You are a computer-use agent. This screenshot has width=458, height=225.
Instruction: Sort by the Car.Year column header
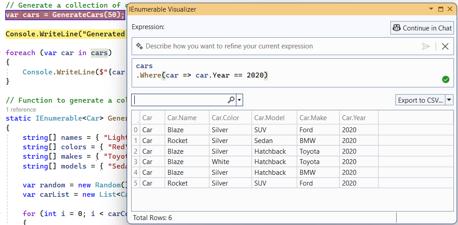(x=354, y=118)
